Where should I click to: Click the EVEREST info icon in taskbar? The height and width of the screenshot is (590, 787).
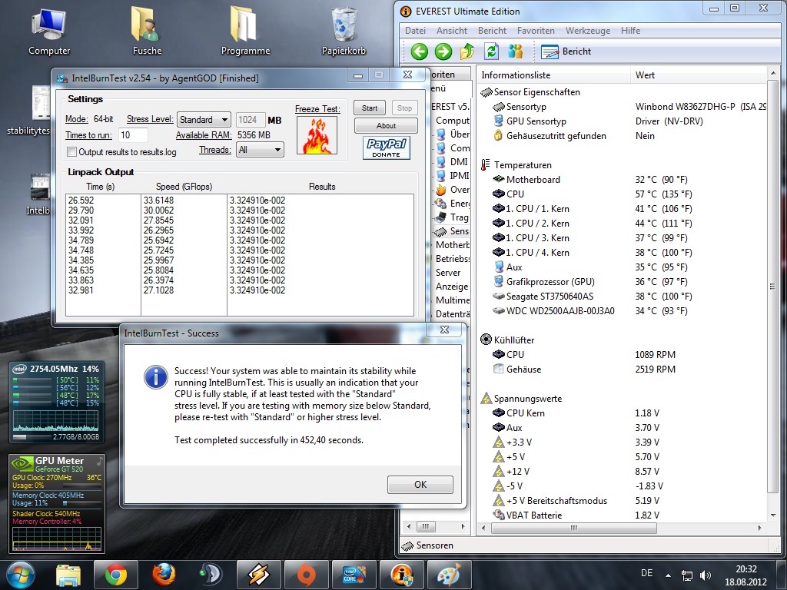(401, 575)
